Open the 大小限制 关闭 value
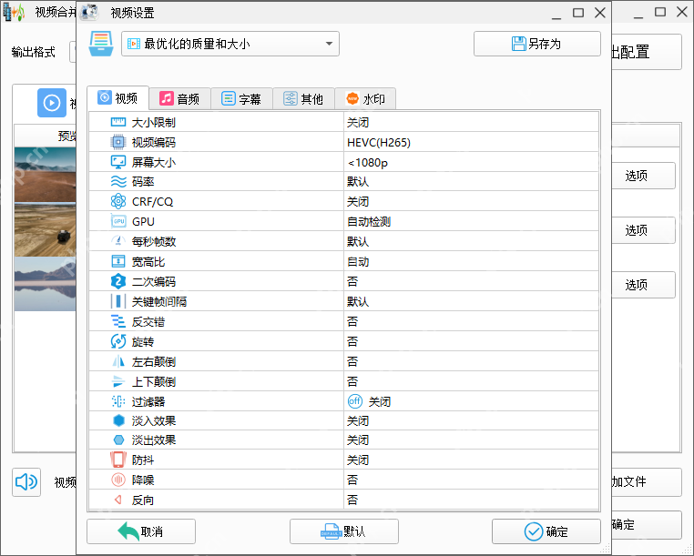 [x=472, y=122]
